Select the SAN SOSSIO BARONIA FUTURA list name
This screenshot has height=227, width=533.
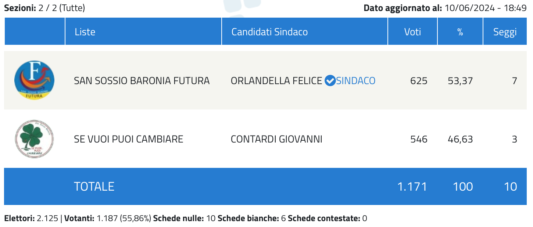(x=142, y=80)
